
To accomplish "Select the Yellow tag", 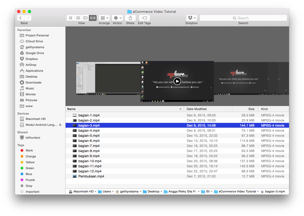I will pos(28,162).
